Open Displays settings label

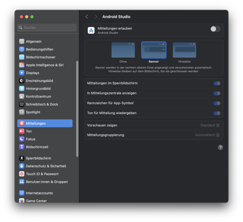coord(32,73)
